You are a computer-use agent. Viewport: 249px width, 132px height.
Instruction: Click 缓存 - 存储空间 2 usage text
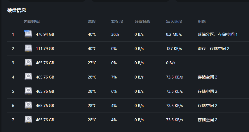point(213,49)
